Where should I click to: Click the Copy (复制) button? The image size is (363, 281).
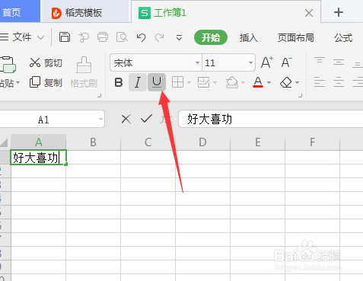[x=46, y=82]
